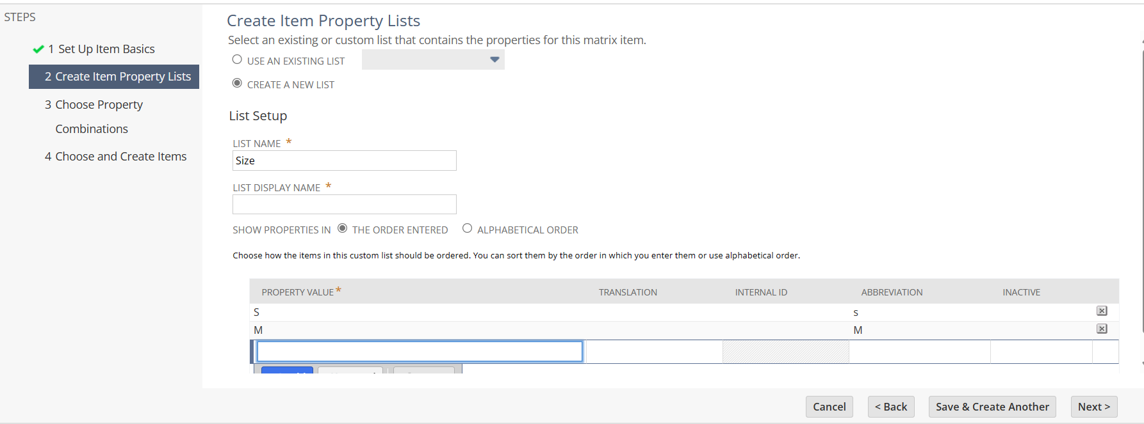Remove the S property value row
The width and height of the screenshot is (1144, 424).
(x=1102, y=311)
